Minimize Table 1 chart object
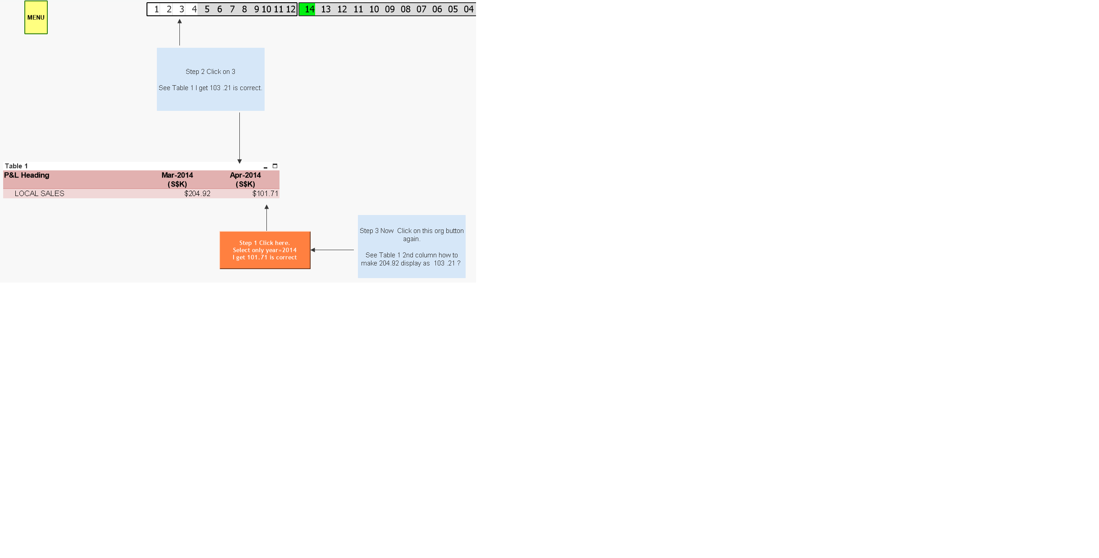This screenshot has height=558, width=1099. (x=266, y=166)
